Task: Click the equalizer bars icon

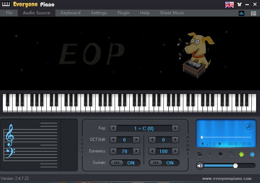Action: [x=242, y=14]
